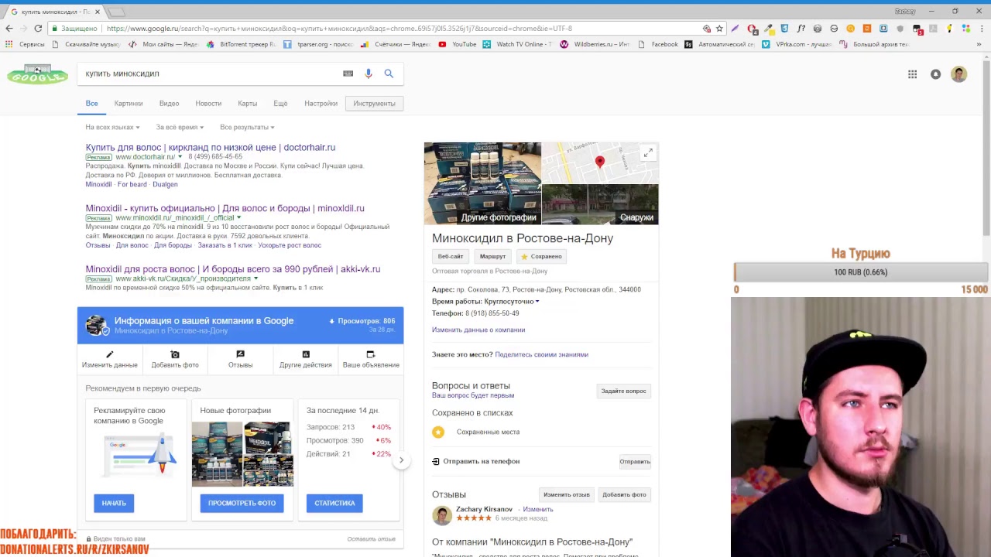Open 'Другие фотографии' product thumbnail
991x557 pixels.
(482, 183)
